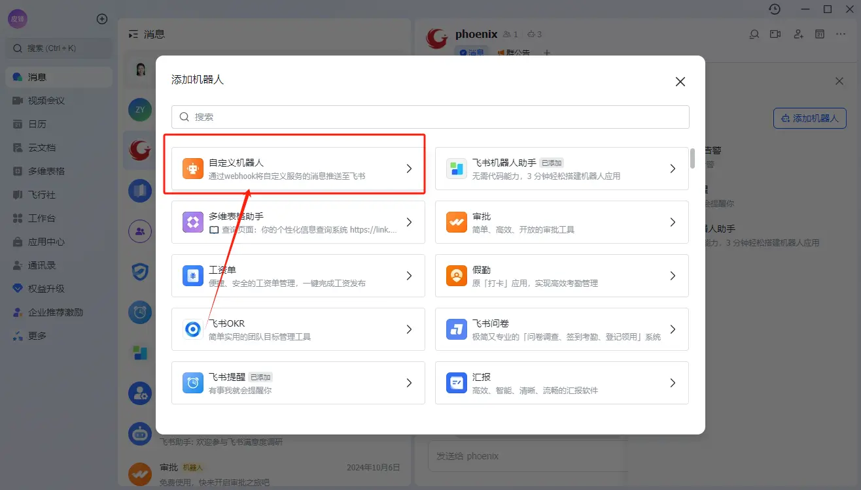
Task: Close the right side robot panel
Action: pyautogui.click(x=839, y=82)
